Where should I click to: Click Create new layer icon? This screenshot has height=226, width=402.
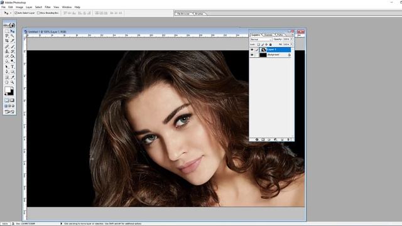tap(282, 139)
